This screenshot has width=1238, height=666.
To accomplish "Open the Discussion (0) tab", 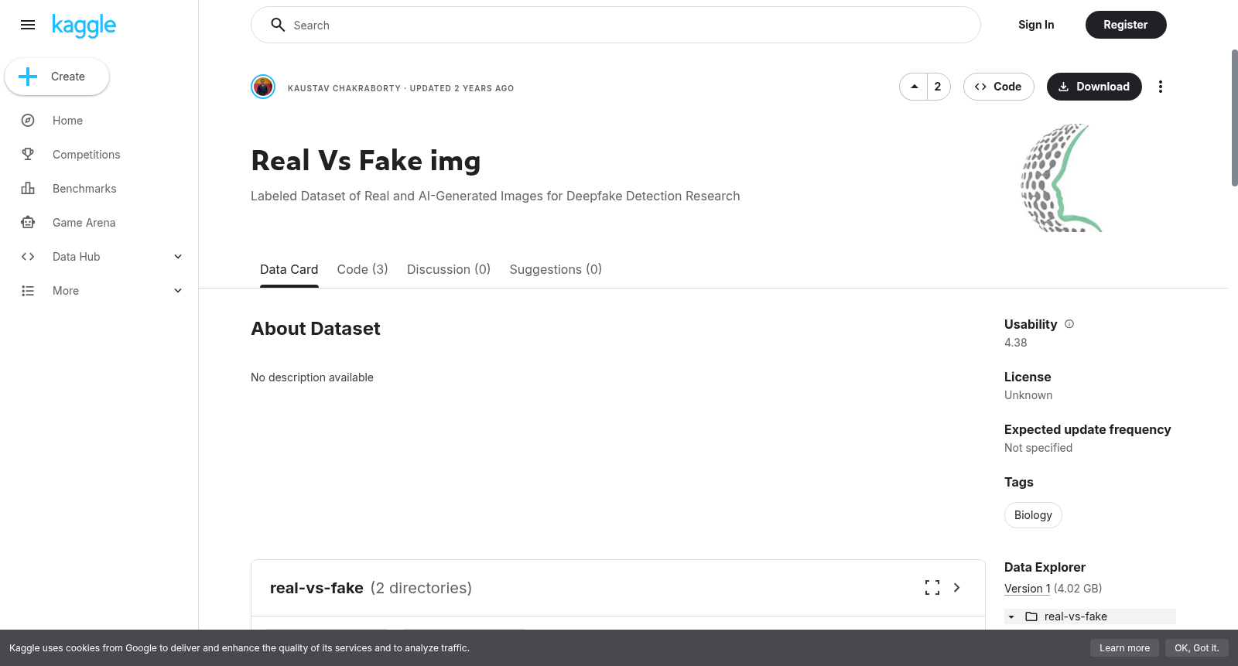I will (449, 269).
